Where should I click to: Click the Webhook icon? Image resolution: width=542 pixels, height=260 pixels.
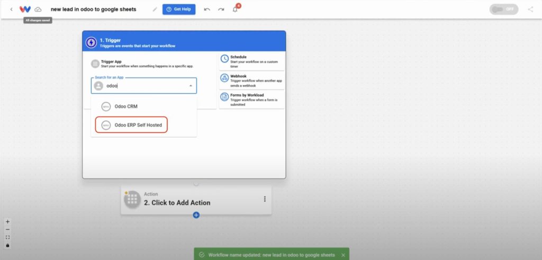pos(224,78)
